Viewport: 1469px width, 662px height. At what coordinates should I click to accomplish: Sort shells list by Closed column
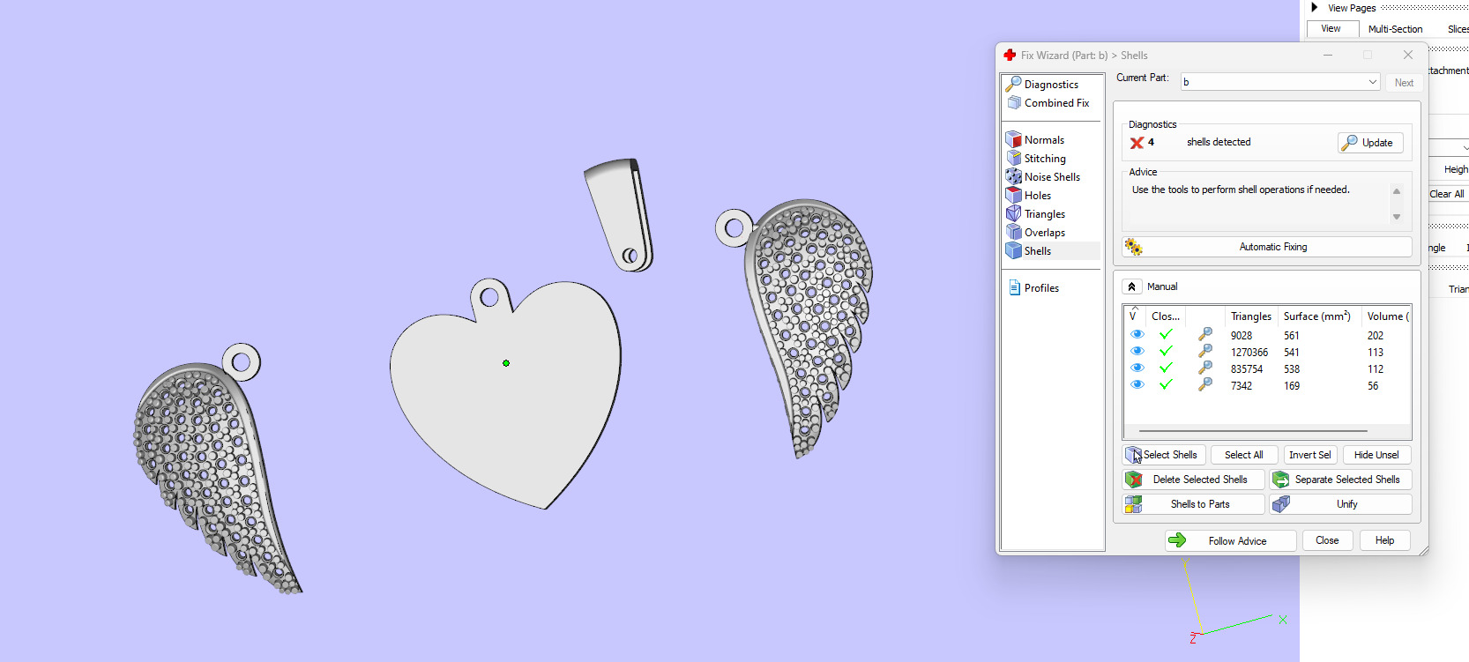tap(1165, 316)
